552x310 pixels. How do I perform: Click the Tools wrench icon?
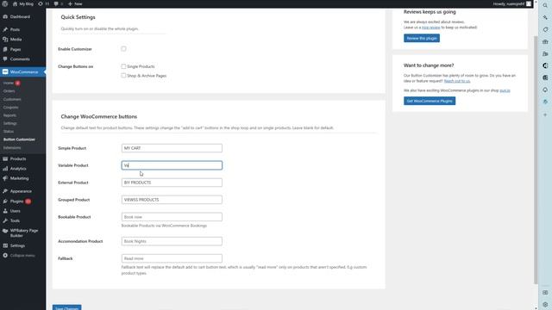click(5, 220)
